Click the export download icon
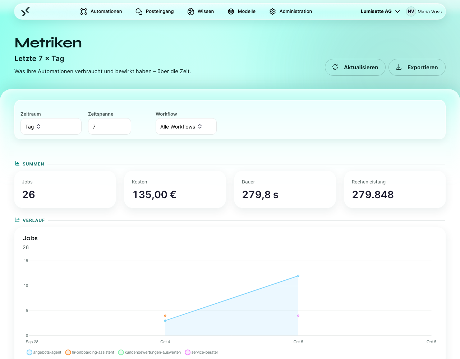 click(x=399, y=67)
